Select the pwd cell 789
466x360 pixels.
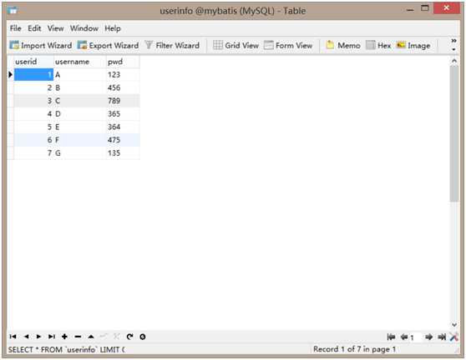123,101
